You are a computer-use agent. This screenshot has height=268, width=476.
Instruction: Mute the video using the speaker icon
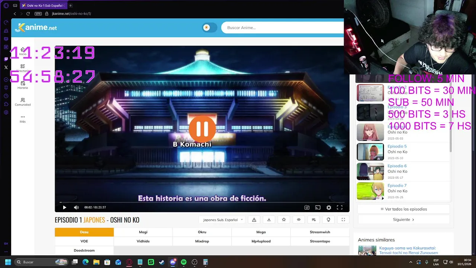pyautogui.click(x=76, y=207)
